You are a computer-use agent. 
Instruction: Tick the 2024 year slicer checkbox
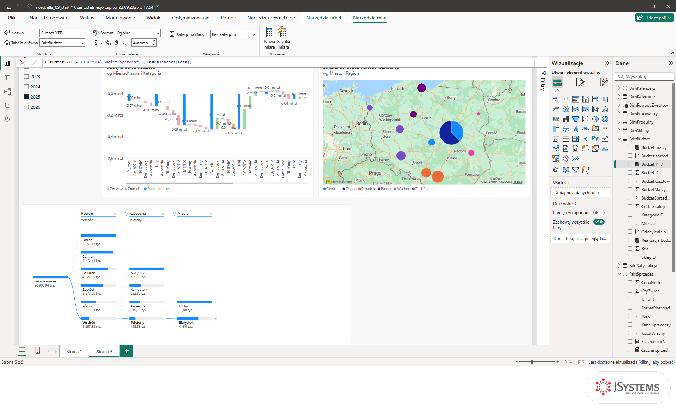pyautogui.click(x=26, y=87)
